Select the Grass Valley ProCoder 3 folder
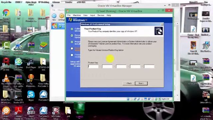Viewport: 213px width, 120px height. [x=44, y=81]
